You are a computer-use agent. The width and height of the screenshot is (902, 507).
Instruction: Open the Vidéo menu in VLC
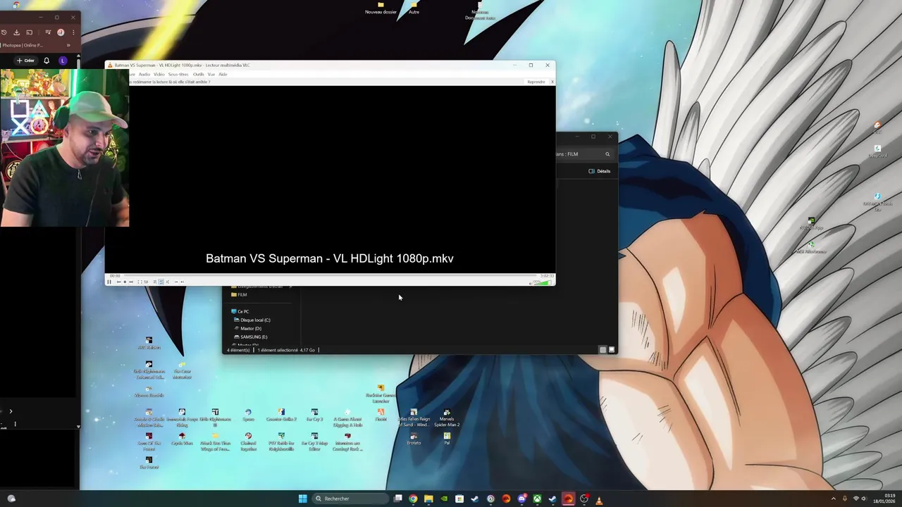tap(159, 74)
